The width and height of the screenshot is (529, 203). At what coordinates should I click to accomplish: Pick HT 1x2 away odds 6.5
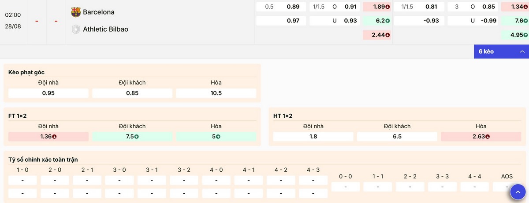[397, 136]
